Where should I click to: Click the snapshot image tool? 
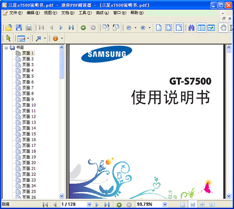tap(21, 38)
